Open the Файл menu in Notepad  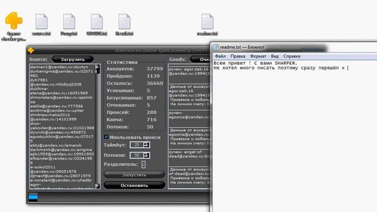pos(220,56)
